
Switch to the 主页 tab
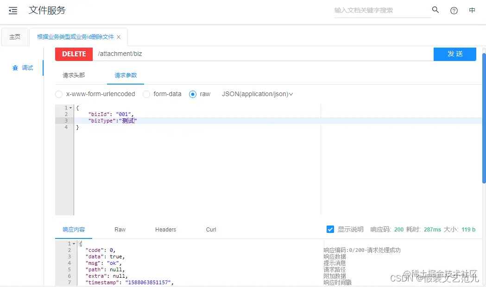click(x=15, y=37)
